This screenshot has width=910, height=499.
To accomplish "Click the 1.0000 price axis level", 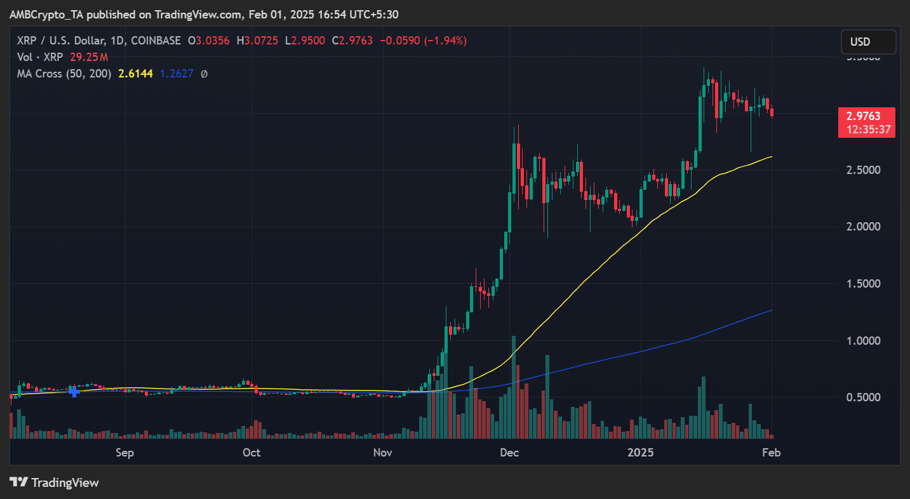I will [866, 341].
